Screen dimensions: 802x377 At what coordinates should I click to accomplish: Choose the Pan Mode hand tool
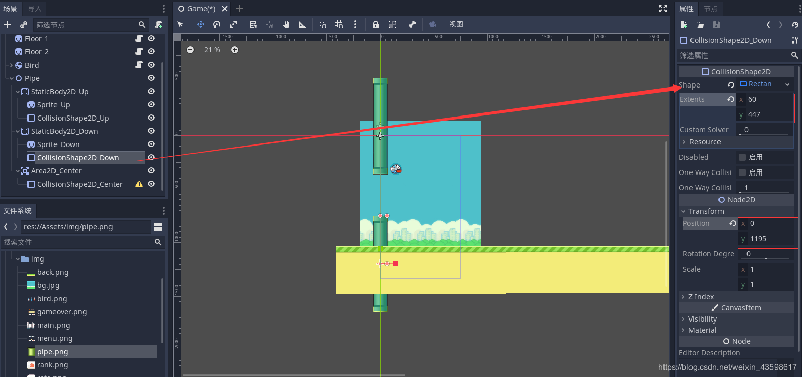(x=286, y=24)
